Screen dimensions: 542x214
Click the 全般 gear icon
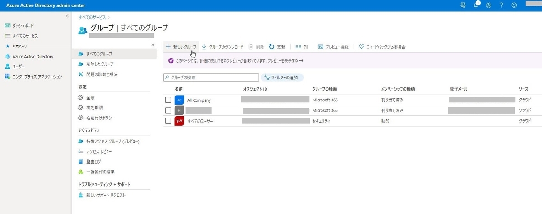point(81,97)
